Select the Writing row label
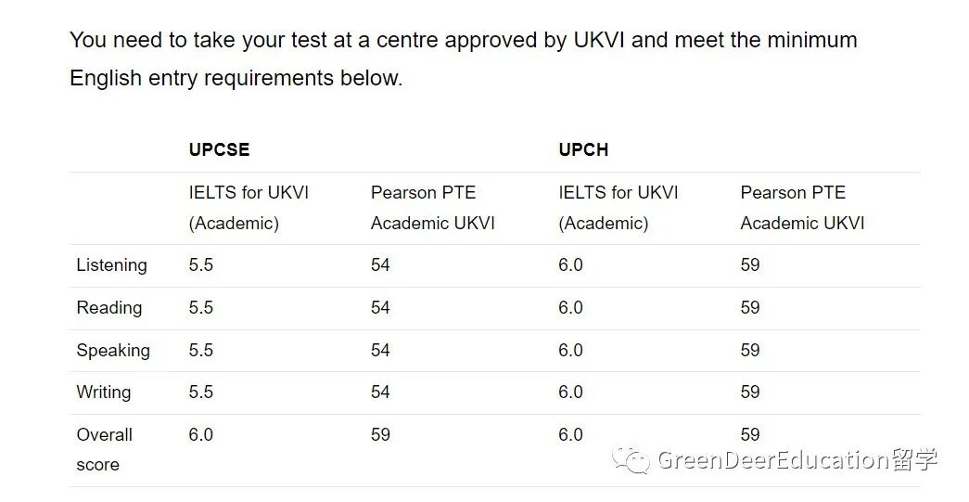 pos(103,393)
